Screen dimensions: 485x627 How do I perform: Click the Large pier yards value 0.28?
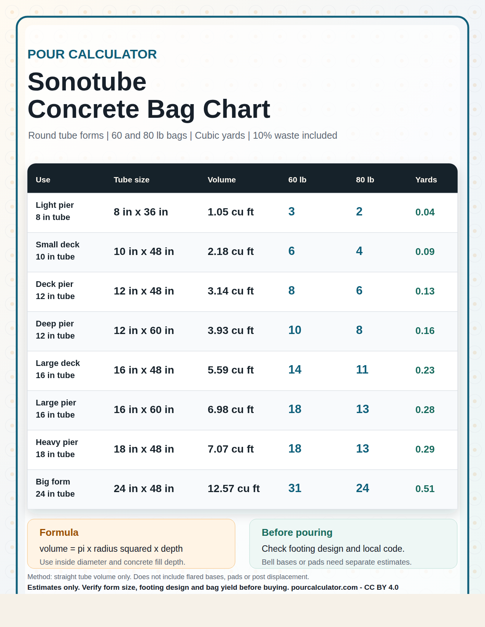click(425, 410)
